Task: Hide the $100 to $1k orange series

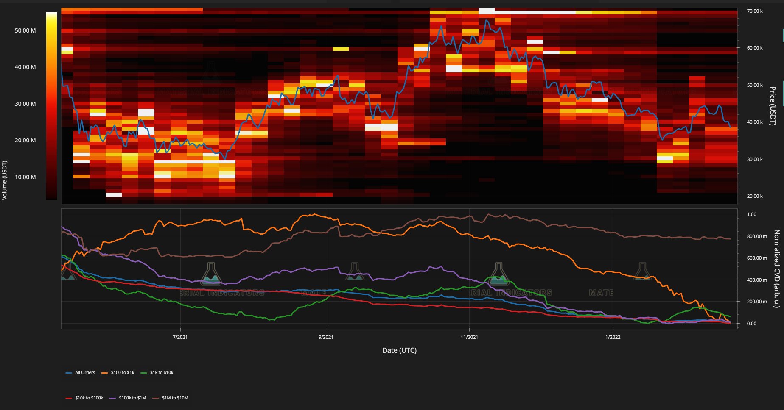Action: click(x=118, y=373)
